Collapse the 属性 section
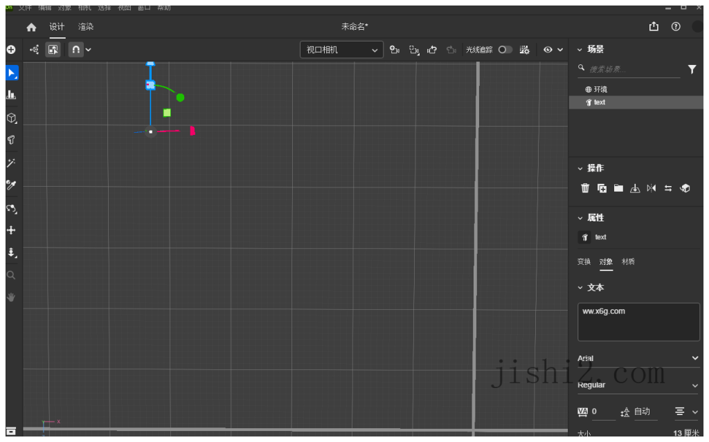The height and width of the screenshot is (442, 709). (x=580, y=219)
